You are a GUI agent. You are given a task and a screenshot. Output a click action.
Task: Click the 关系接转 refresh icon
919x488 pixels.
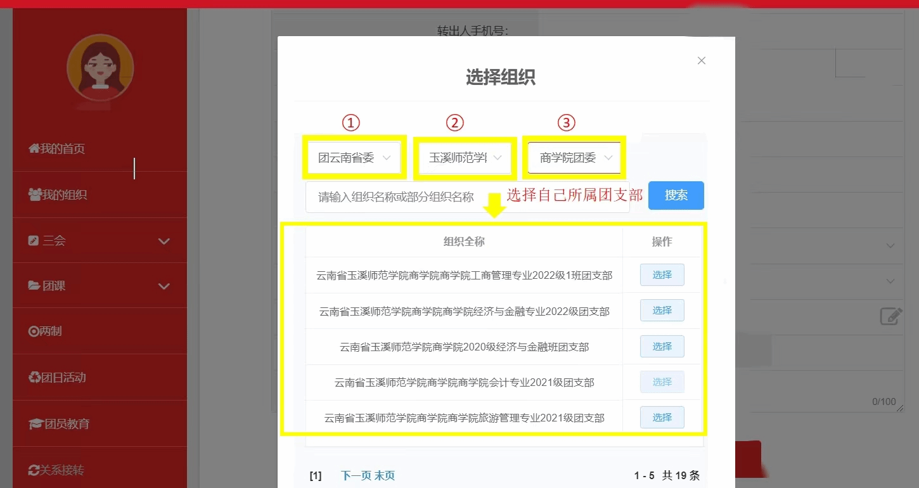click(34, 470)
